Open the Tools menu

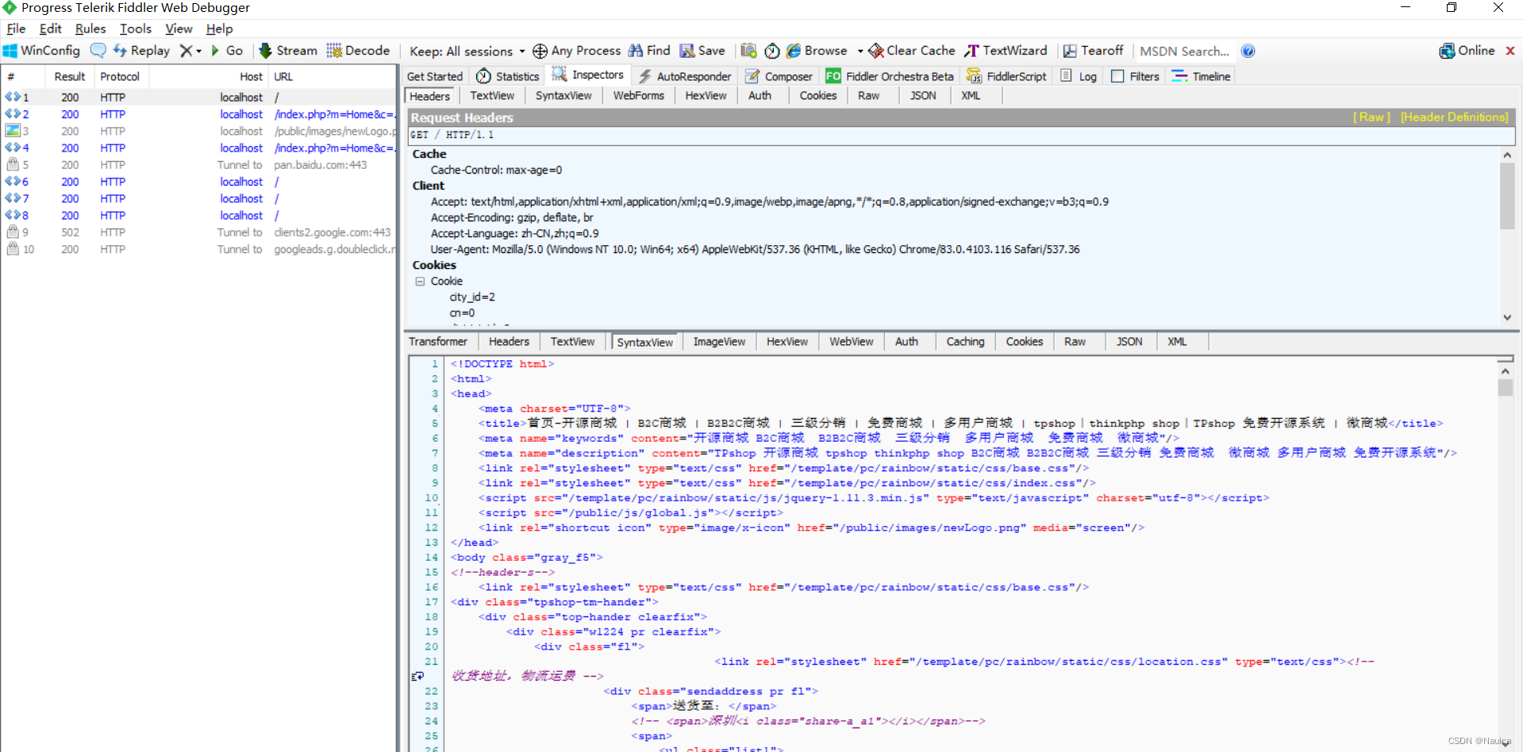pyautogui.click(x=136, y=29)
